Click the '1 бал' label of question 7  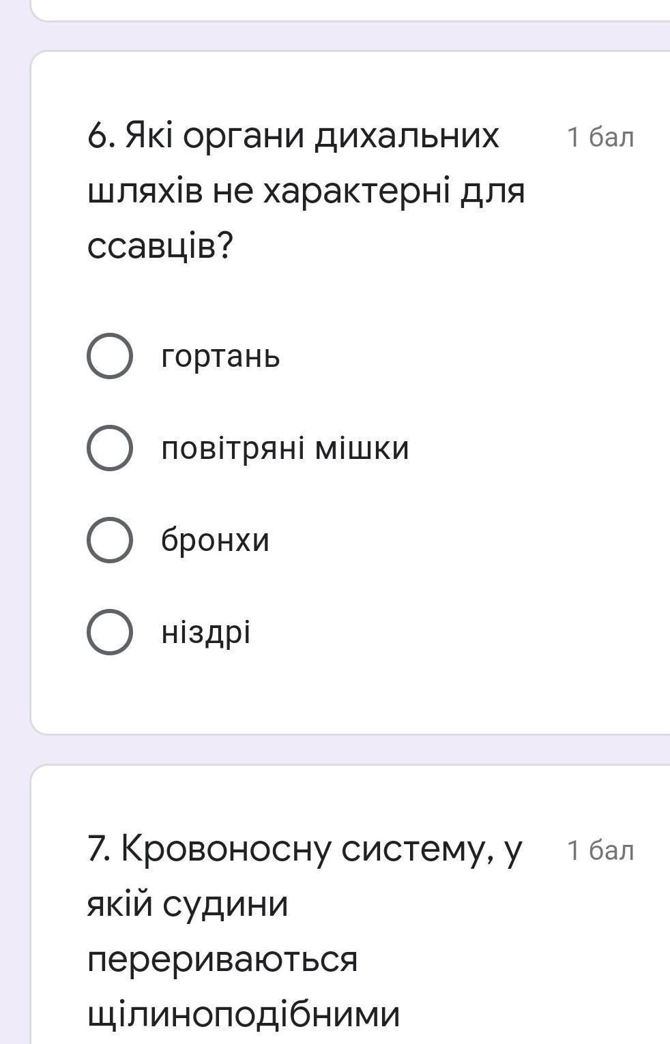tap(600, 850)
